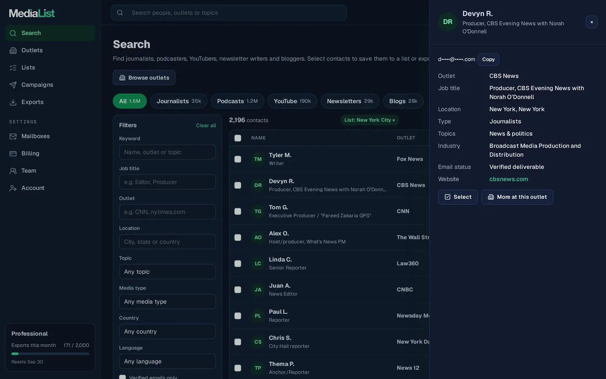Click the Job title filter input
Screen dimensions: 606x379
pyautogui.click(x=167, y=182)
